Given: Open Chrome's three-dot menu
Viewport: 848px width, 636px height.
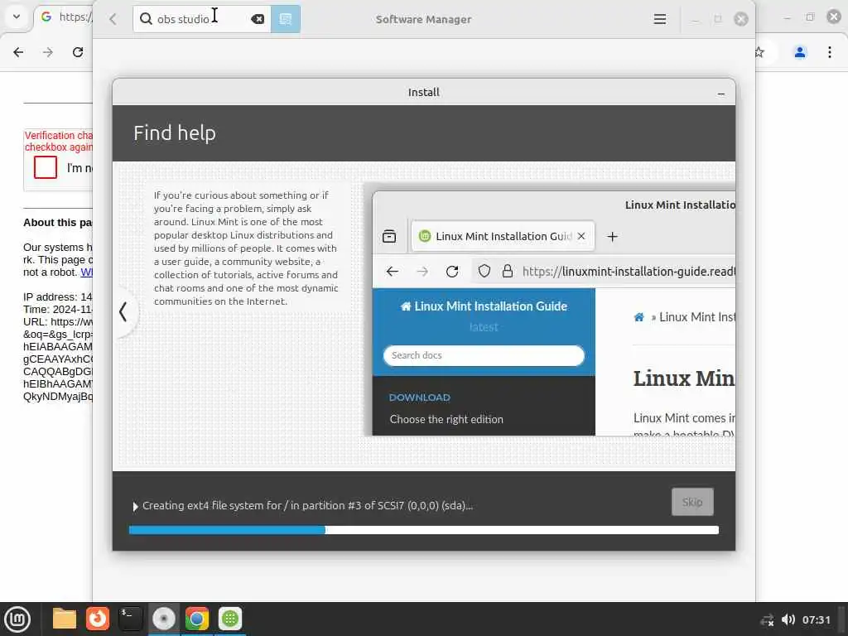Looking at the screenshot, I should (830, 52).
